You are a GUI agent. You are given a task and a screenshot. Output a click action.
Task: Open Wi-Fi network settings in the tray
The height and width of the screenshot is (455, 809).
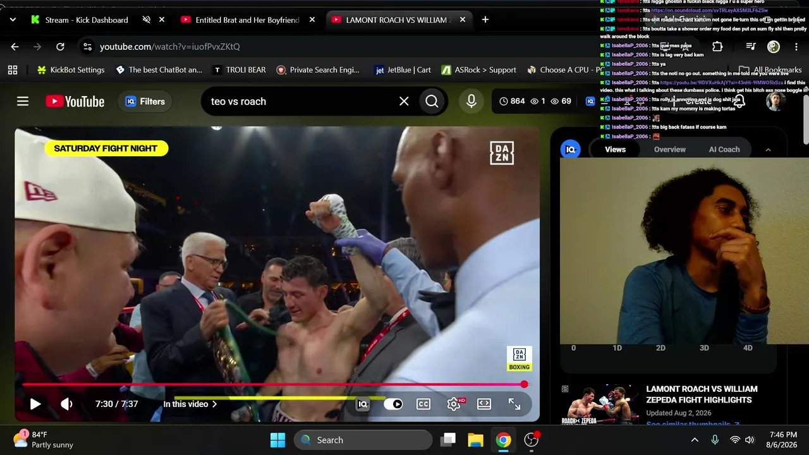click(x=735, y=440)
